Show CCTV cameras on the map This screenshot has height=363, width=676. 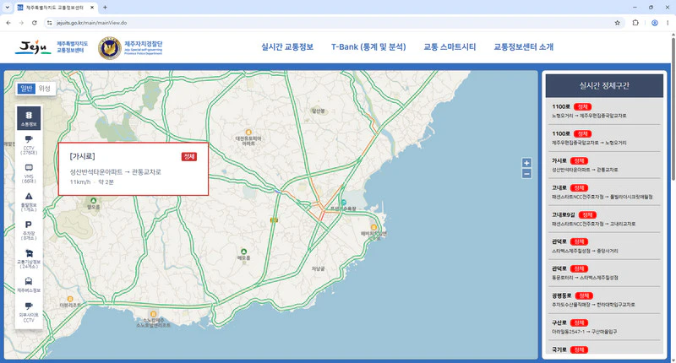pos(29,145)
